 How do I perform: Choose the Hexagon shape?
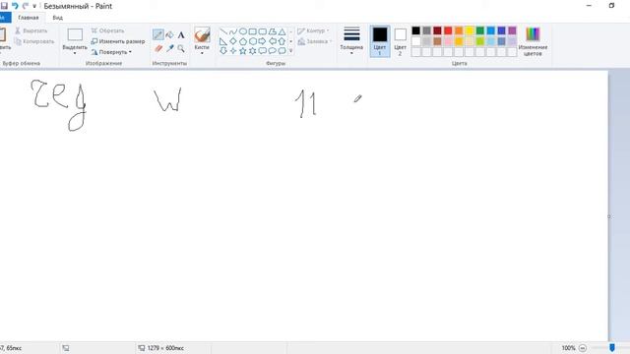click(x=253, y=41)
